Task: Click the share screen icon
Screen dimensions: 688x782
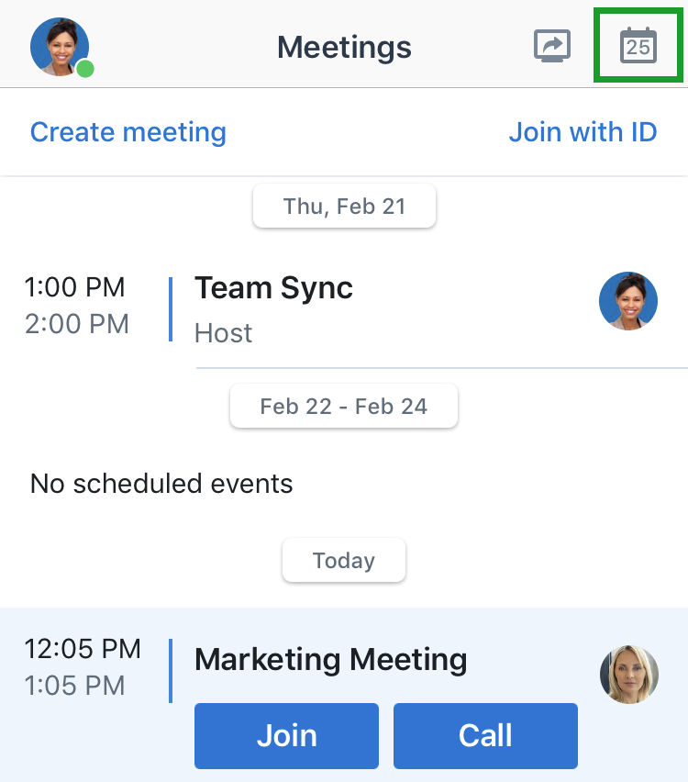Action: [x=552, y=46]
